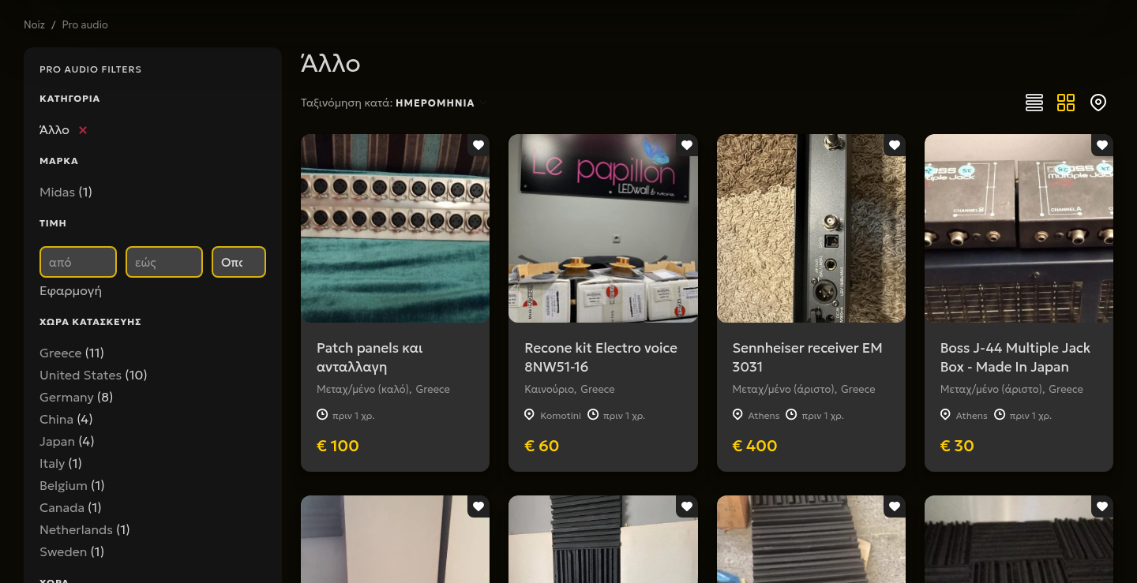Remove the Άλλο category filter with red X
Viewport: 1137px width, 583px height.
83,130
